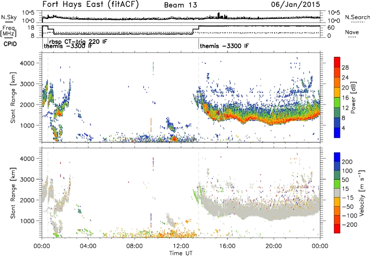Click 'Slant Range [km]' label of velocity panel

13,193
